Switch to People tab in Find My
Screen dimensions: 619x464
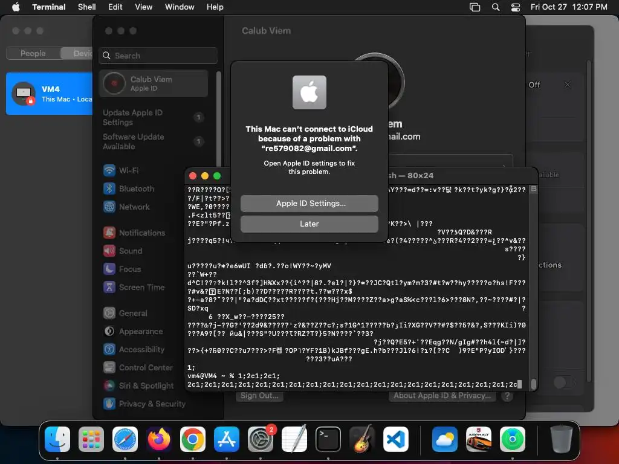(x=33, y=53)
